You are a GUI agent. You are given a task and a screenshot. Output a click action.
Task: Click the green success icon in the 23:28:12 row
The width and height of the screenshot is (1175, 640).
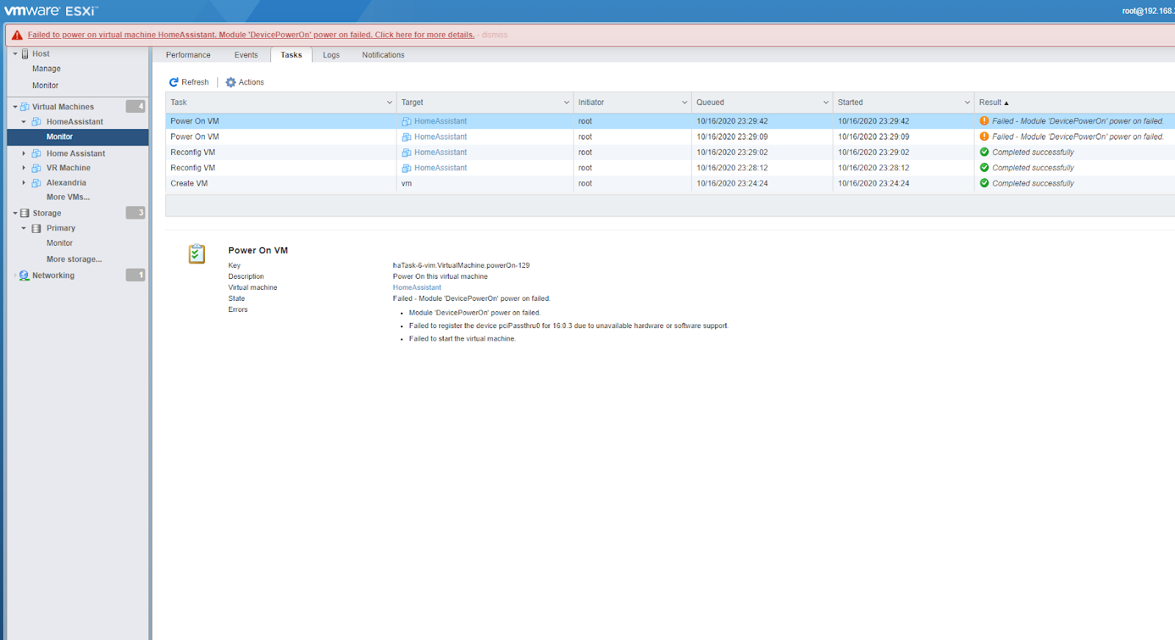984,167
